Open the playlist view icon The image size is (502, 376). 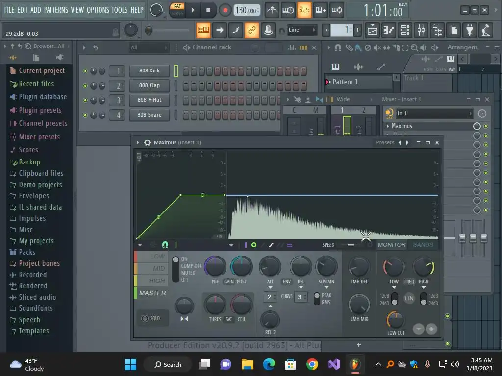pos(373,30)
